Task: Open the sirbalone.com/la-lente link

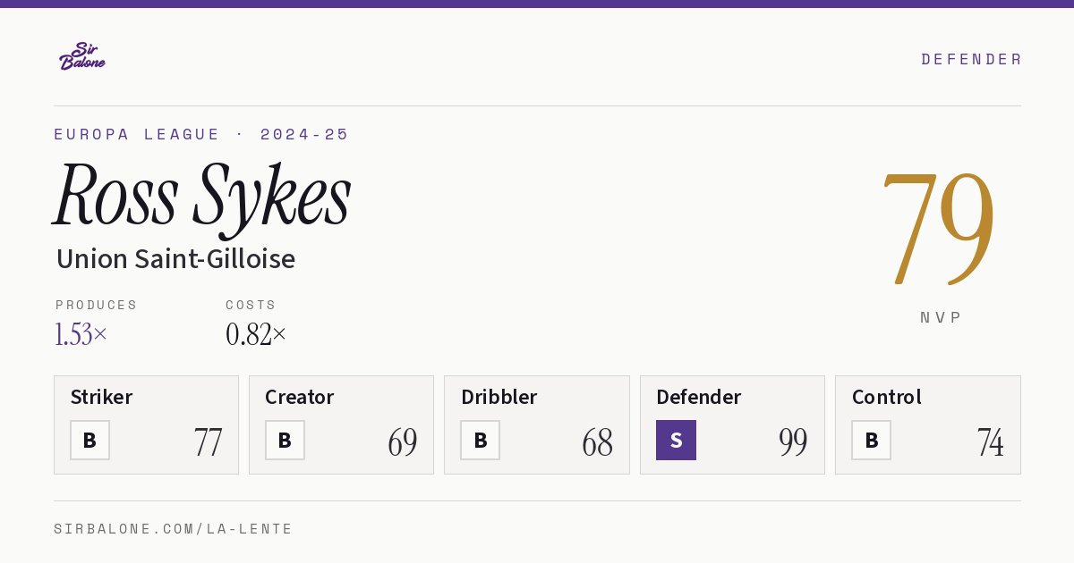Action: pyautogui.click(x=174, y=529)
